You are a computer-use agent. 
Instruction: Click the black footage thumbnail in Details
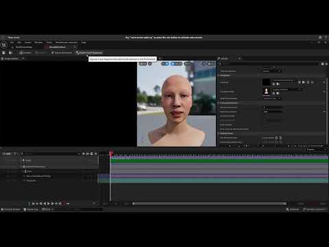(266, 82)
